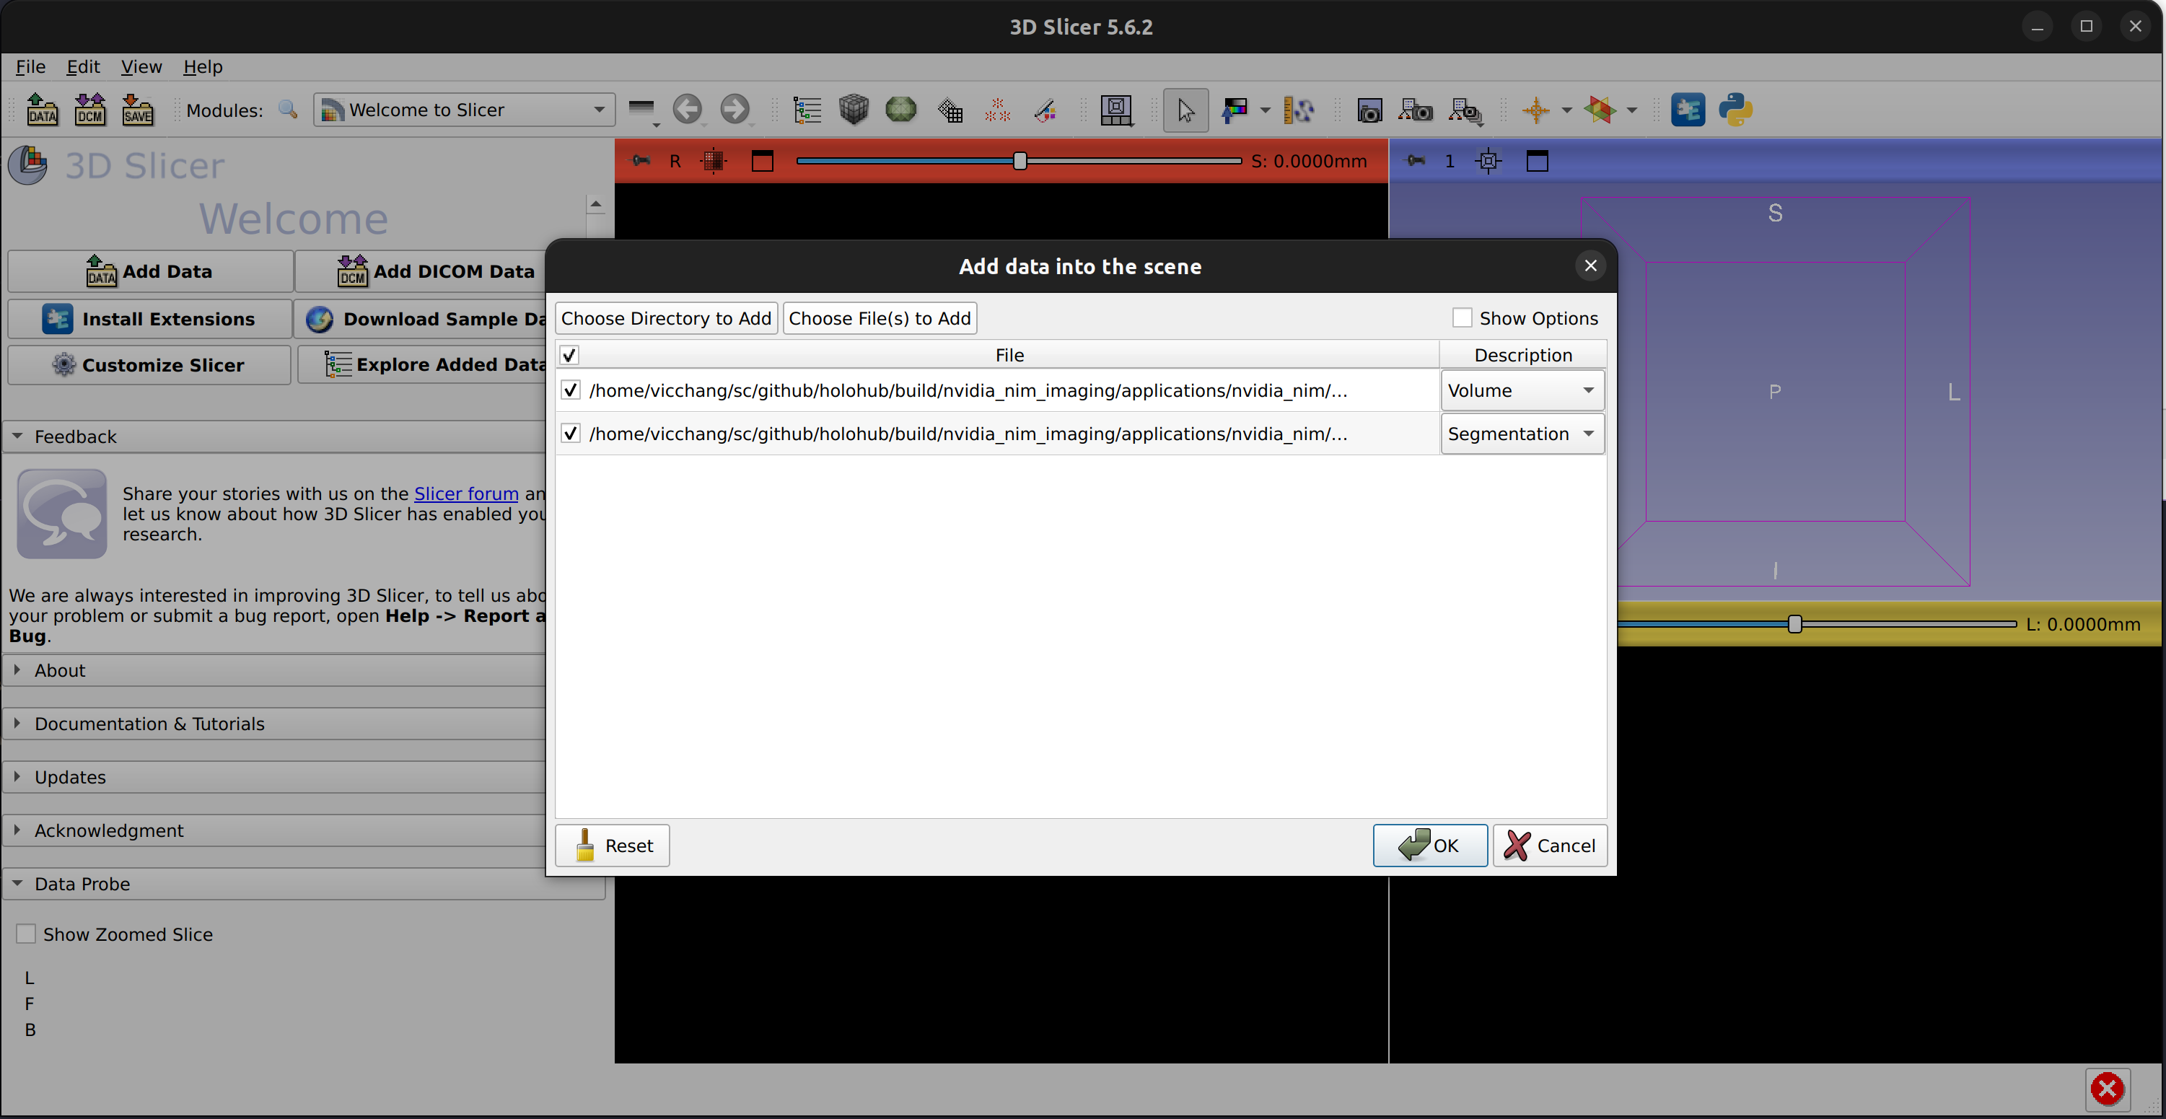Click the Load DICOM data toolbar icon
This screenshot has height=1119, width=2166.
point(90,110)
